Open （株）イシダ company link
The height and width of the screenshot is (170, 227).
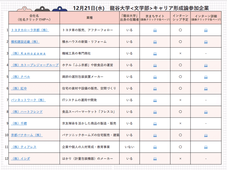(x=20, y=159)
